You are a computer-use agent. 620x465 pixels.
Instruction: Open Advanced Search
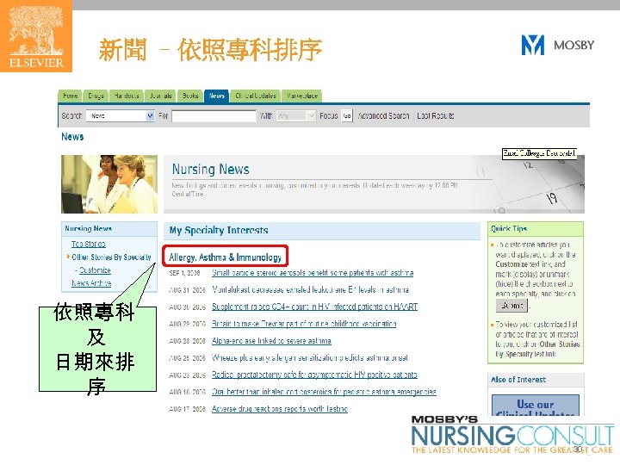383,116
